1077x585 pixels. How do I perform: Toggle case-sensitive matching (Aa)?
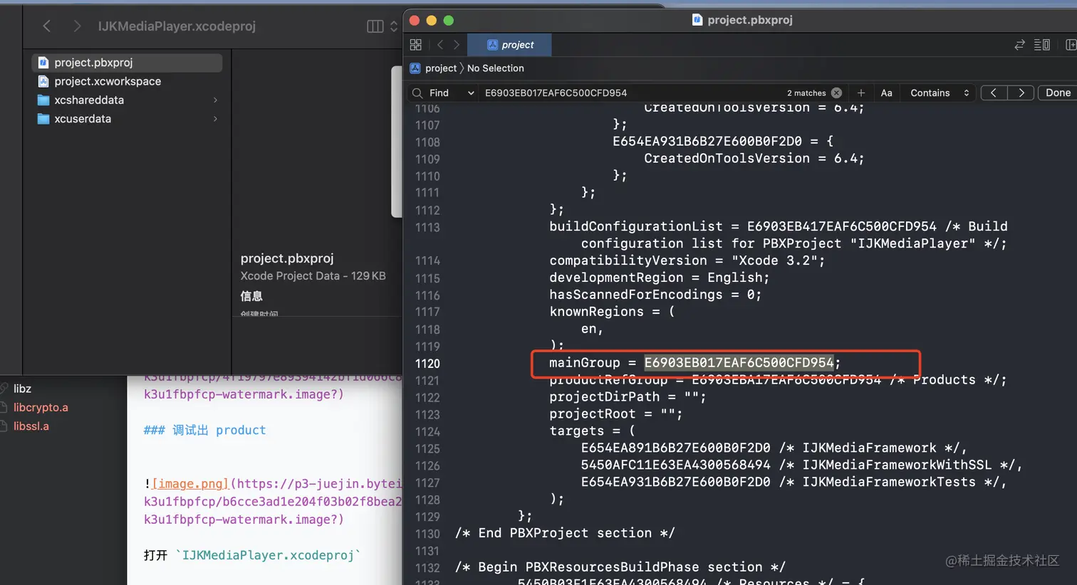(x=887, y=93)
